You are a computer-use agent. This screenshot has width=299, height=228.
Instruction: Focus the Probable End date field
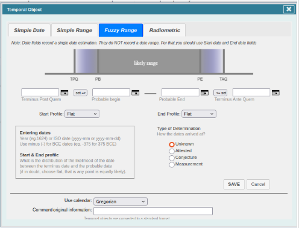pos(180,93)
